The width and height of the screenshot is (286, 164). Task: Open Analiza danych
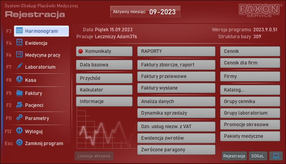(x=176, y=101)
